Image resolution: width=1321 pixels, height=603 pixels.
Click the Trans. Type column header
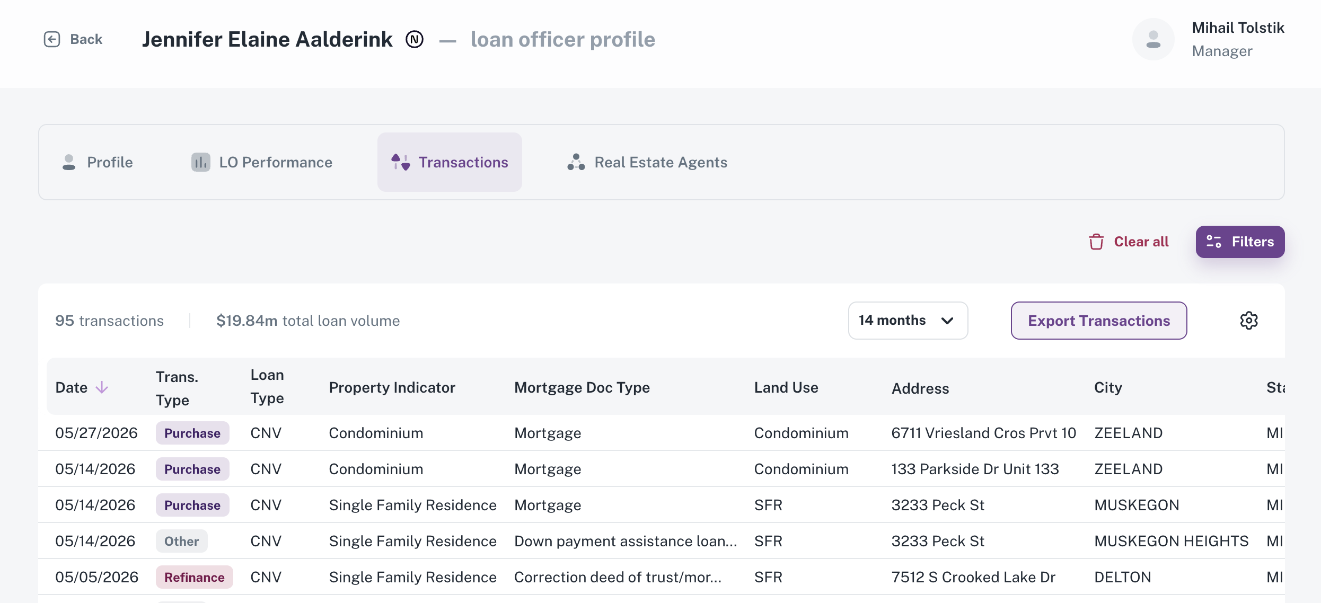point(177,388)
